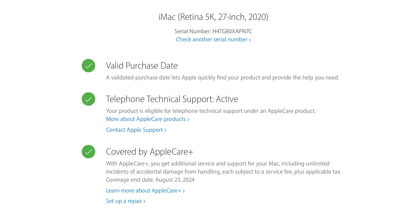The width and height of the screenshot is (402, 223).
Task: Click the green checkmark beside Telephone Technical Support
Action: [x=88, y=99]
